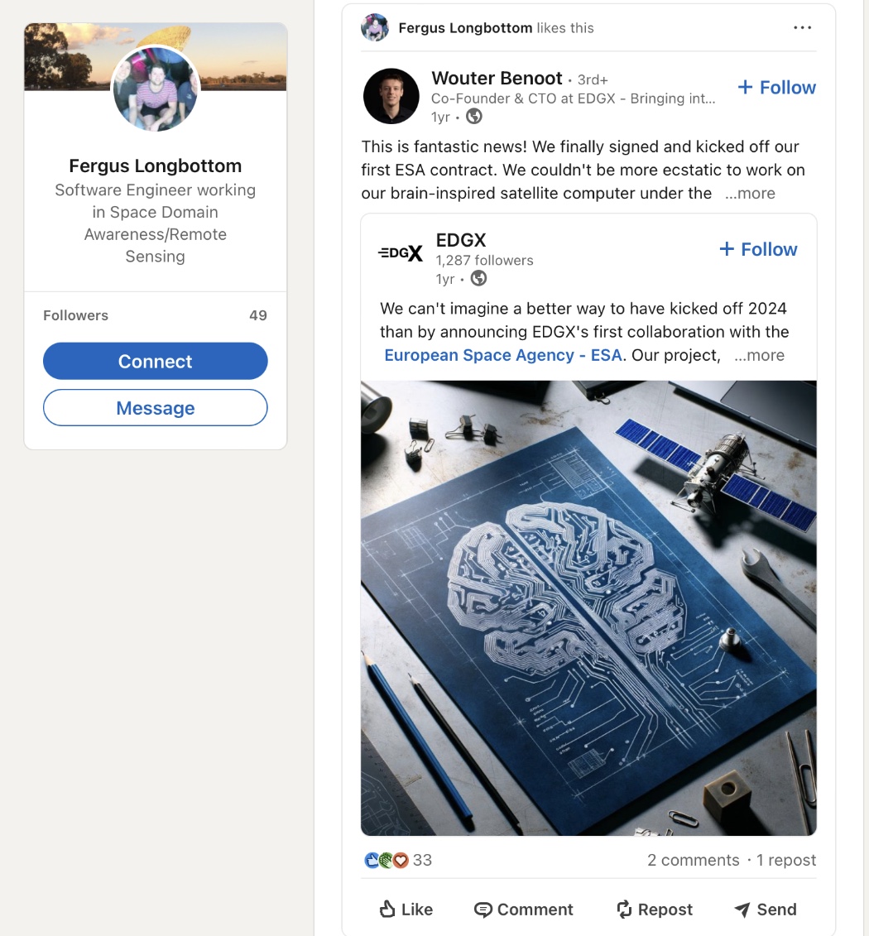Click the Send paper plane icon
Image resolution: width=869 pixels, height=936 pixels.
[742, 910]
